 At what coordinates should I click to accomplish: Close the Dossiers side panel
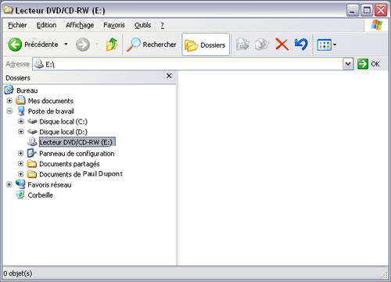tap(169, 76)
